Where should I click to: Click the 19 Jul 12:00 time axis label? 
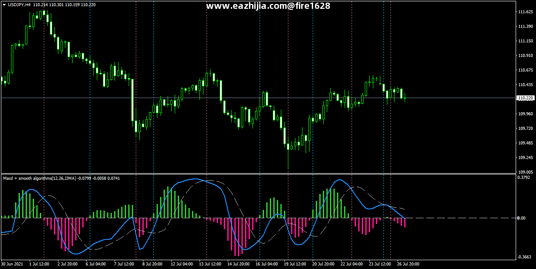point(295,264)
